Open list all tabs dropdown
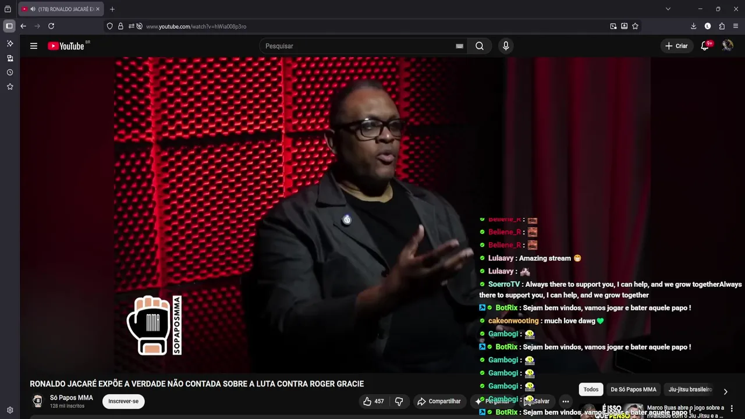Viewport: 745px width, 419px height. (668, 9)
